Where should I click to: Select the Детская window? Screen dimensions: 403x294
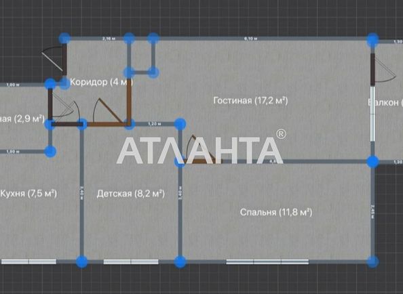pos(131,261)
